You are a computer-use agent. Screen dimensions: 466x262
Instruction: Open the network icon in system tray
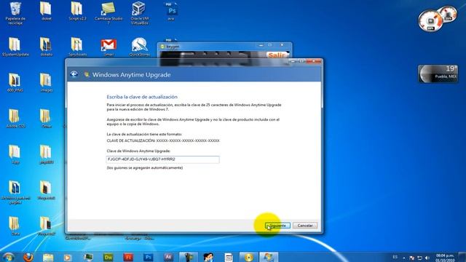[x=419, y=258]
